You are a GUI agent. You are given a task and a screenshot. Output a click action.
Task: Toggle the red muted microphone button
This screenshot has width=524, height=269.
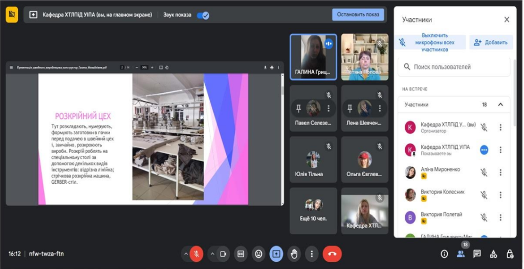click(x=196, y=254)
